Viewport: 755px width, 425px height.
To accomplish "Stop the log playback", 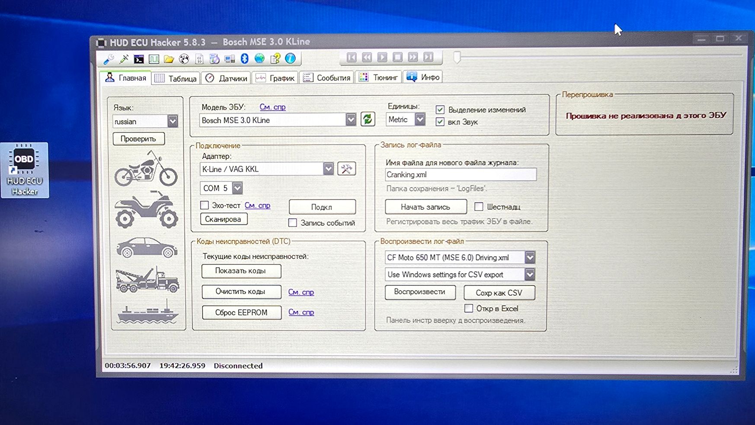I will click(398, 57).
